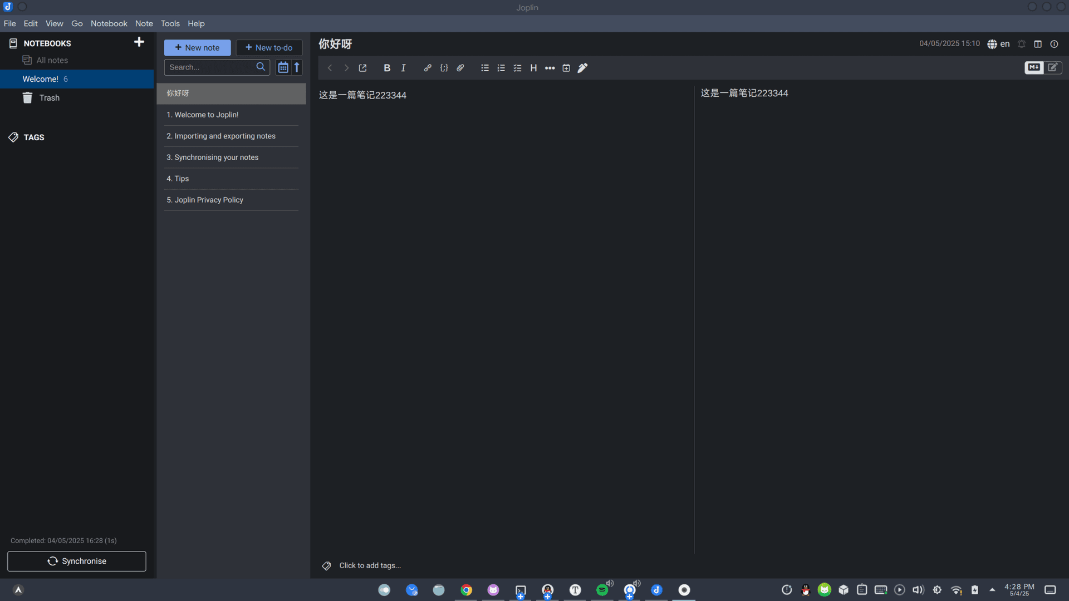This screenshot has height=601, width=1069.
Task: Select the note '你好呀' in the list
Action: (x=231, y=93)
